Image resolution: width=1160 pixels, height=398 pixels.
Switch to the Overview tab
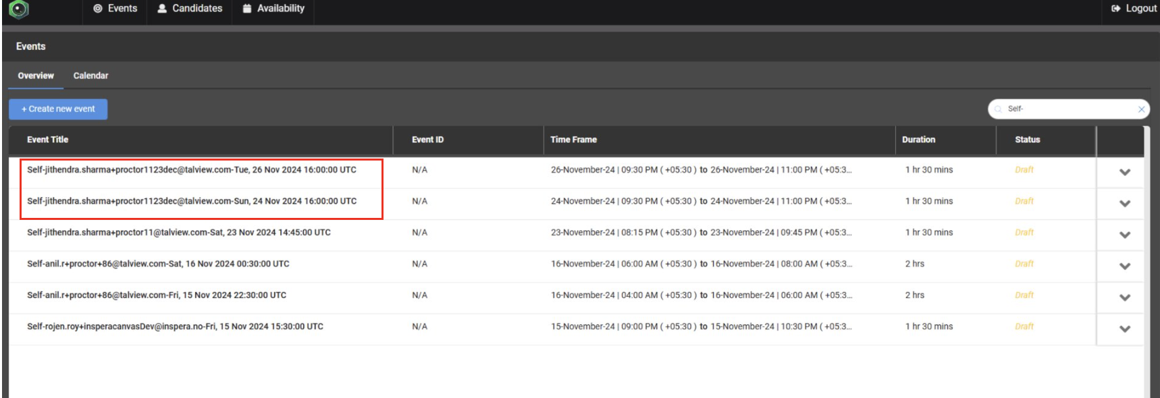36,76
